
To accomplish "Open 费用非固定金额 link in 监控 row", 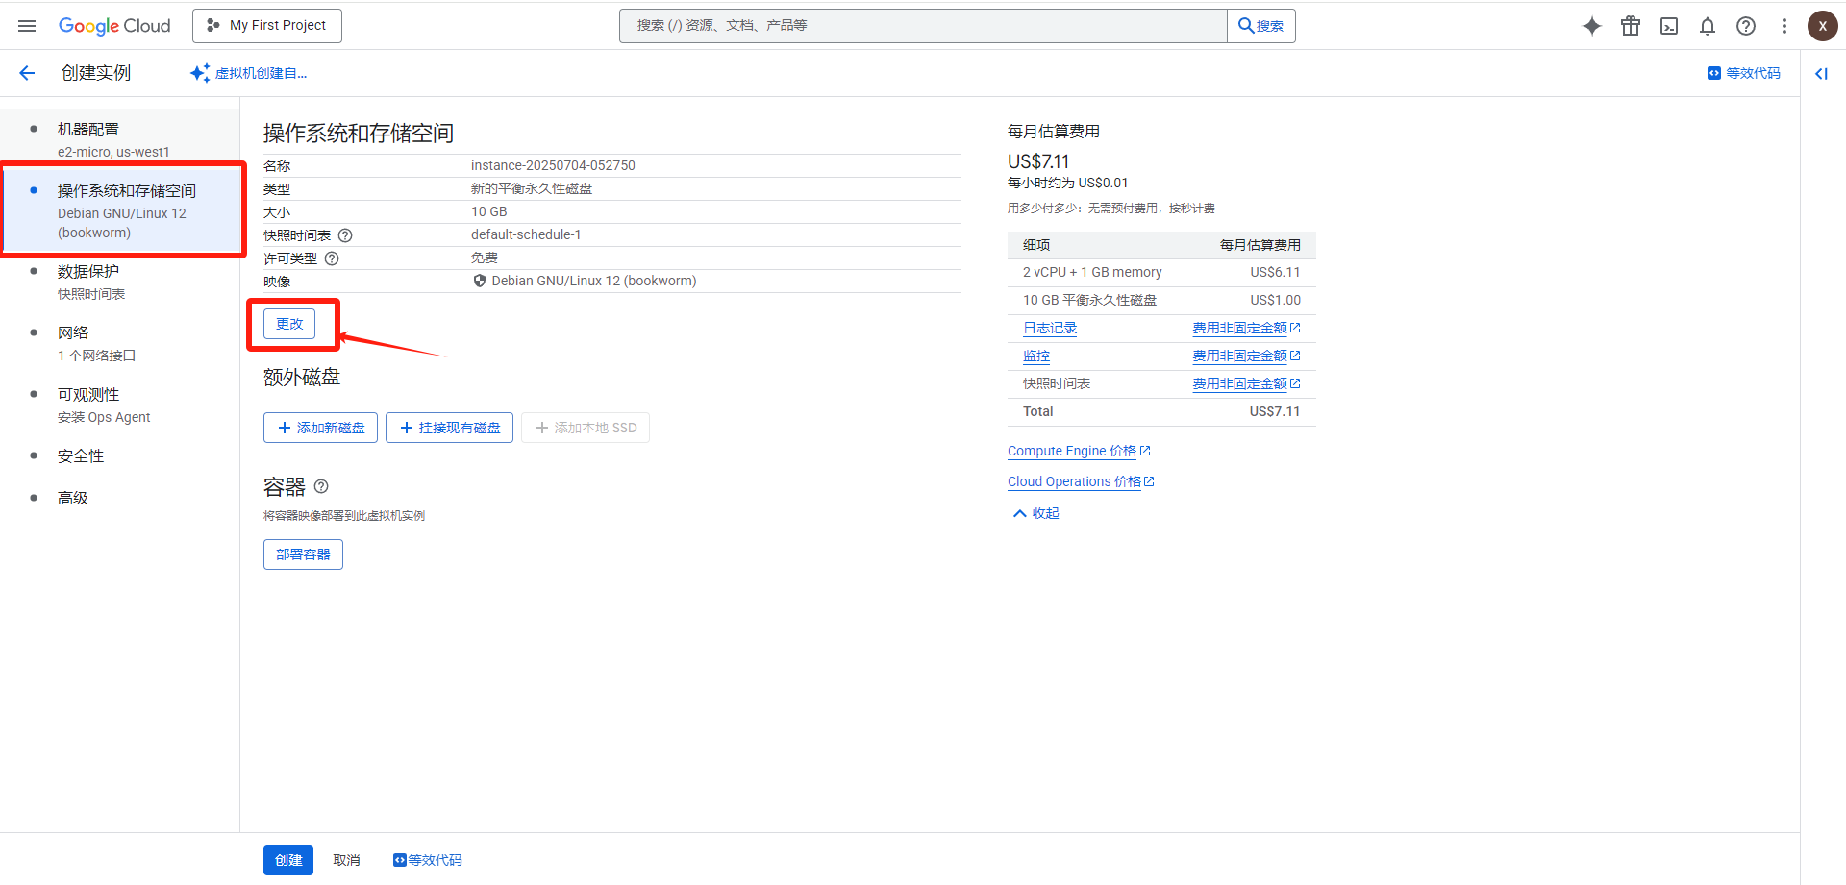I will (1246, 356).
